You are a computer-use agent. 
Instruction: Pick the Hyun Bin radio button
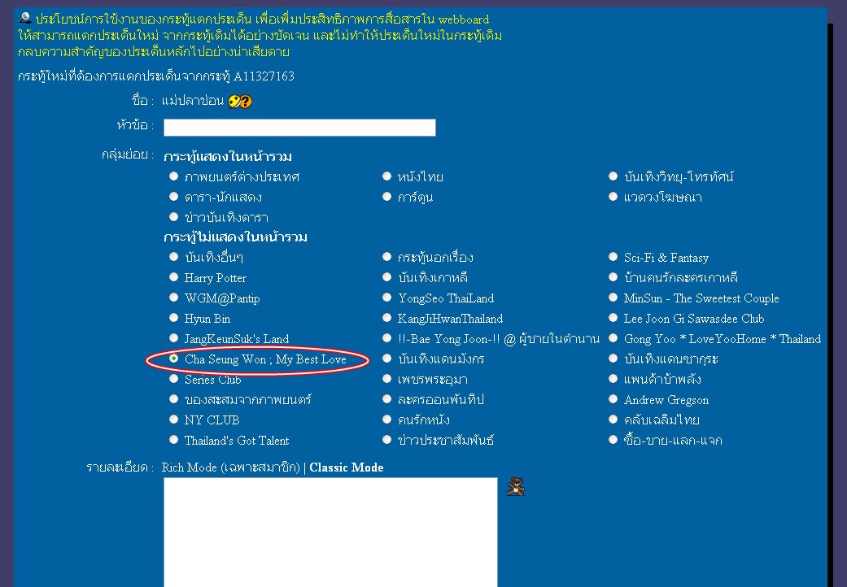click(x=173, y=318)
